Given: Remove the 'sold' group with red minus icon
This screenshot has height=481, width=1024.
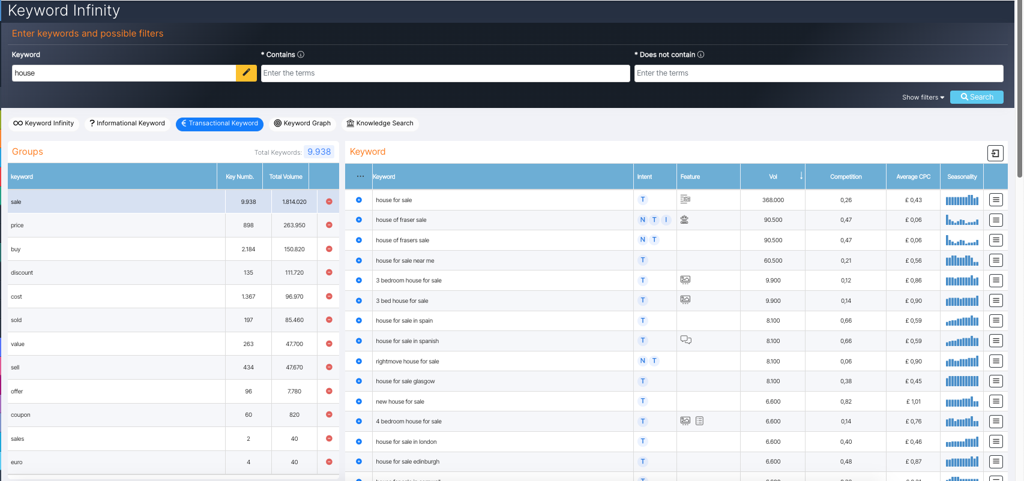Looking at the screenshot, I should coord(329,320).
